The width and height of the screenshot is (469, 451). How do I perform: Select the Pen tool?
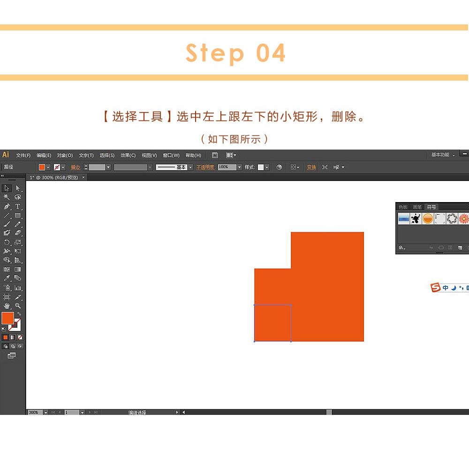[x=7, y=206]
